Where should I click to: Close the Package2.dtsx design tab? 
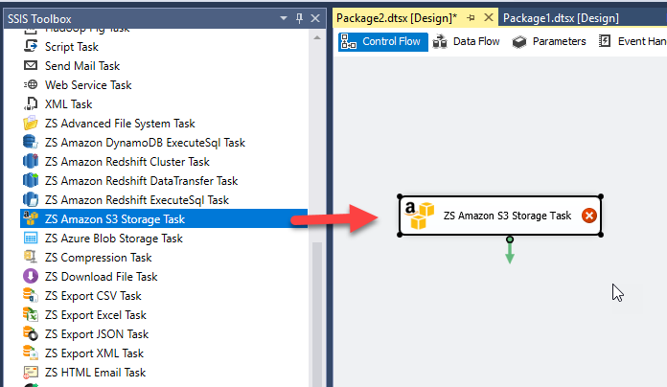click(489, 17)
